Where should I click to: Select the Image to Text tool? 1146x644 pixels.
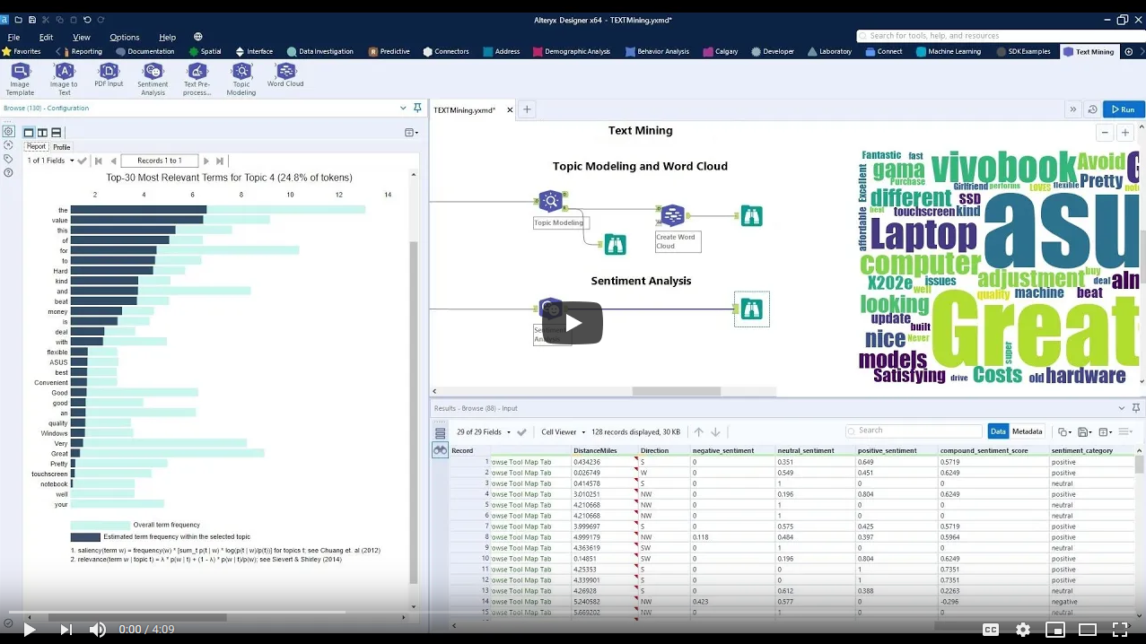pyautogui.click(x=64, y=79)
